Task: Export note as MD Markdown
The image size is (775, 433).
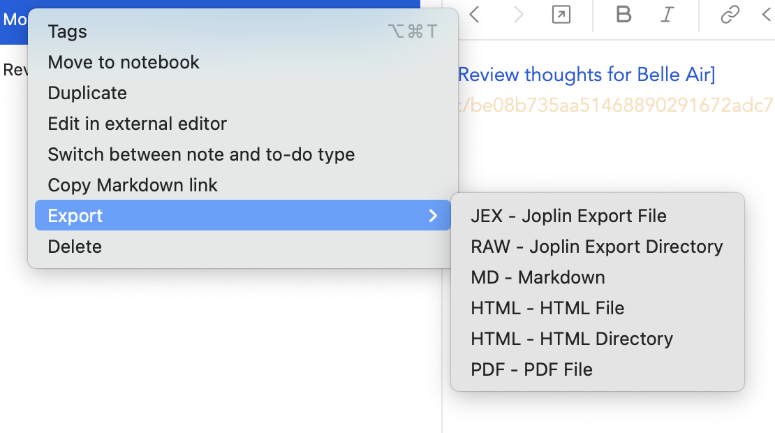Action: (x=538, y=277)
